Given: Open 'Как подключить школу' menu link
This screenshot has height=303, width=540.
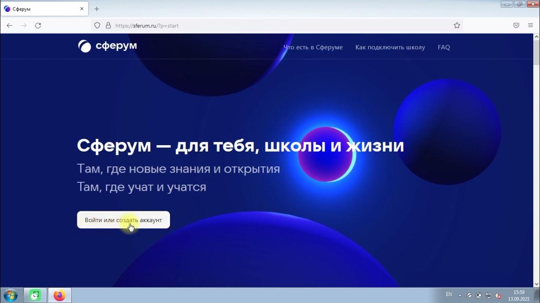Looking at the screenshot, I should [390, 47].
